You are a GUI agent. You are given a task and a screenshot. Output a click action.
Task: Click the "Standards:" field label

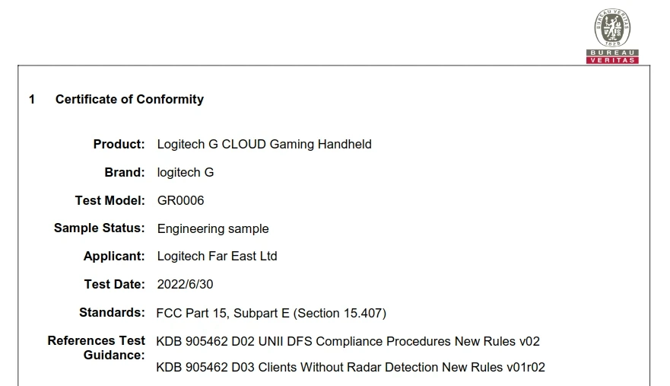tap(112, 312)
